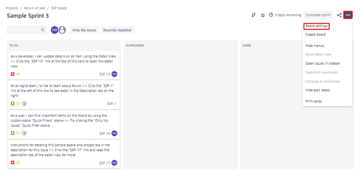
Task: Click VM assignee avatar on SSP-14 card
Action: click(114, 133)
